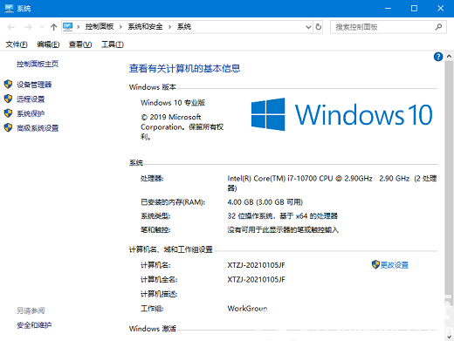
Task: Click shield icon beside 远程设置
Action: click(8, 99)
